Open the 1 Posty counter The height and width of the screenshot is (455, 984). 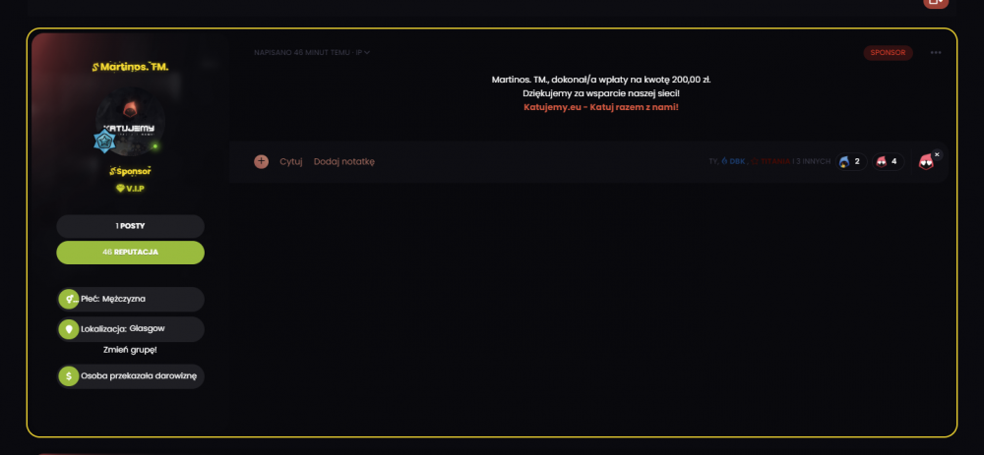tap(131, 226)
